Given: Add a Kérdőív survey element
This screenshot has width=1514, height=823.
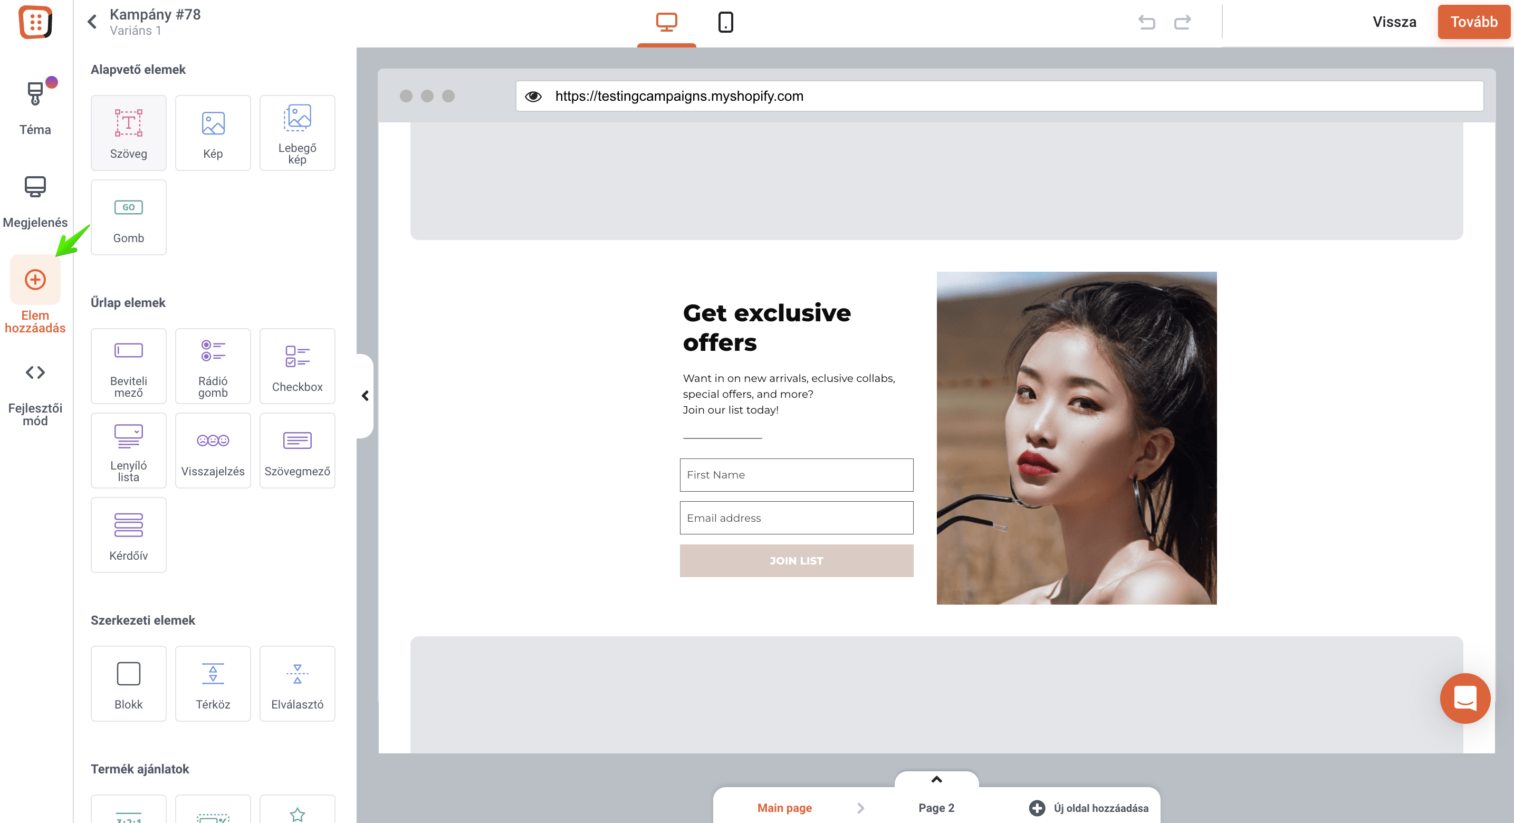Looking at the screenshot, I should (128, 535).
